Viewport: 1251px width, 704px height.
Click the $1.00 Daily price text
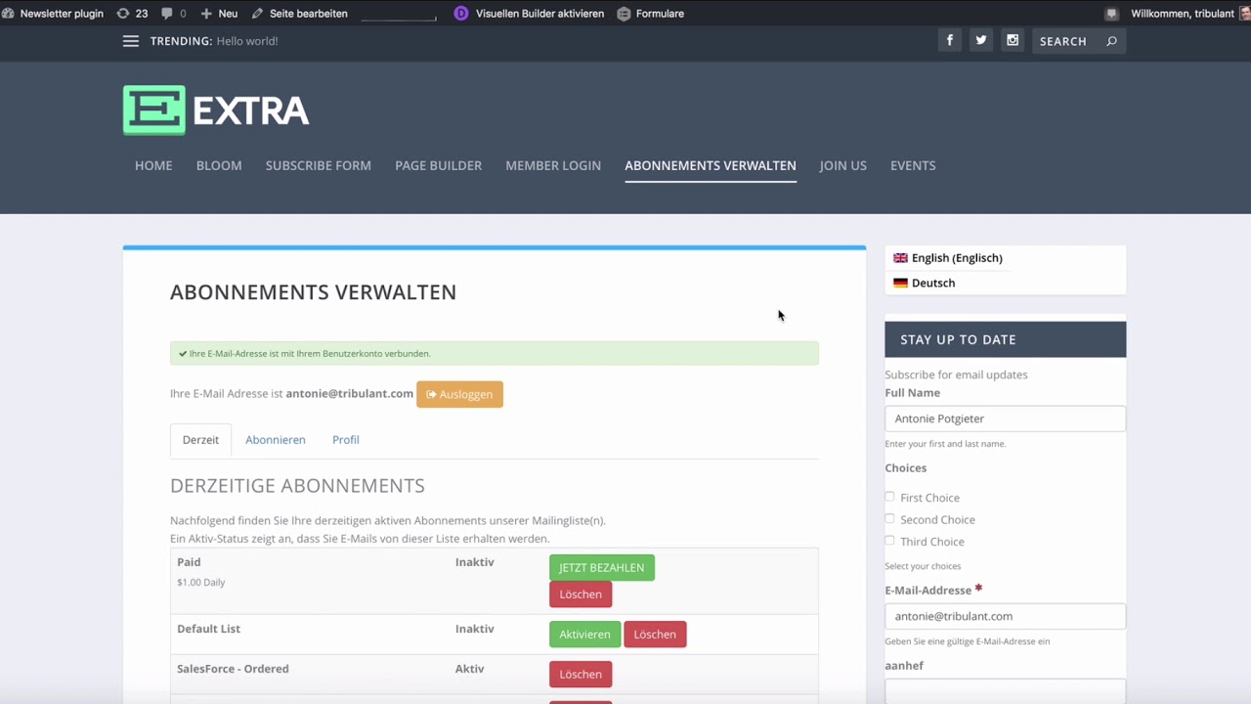pos(201,582)
